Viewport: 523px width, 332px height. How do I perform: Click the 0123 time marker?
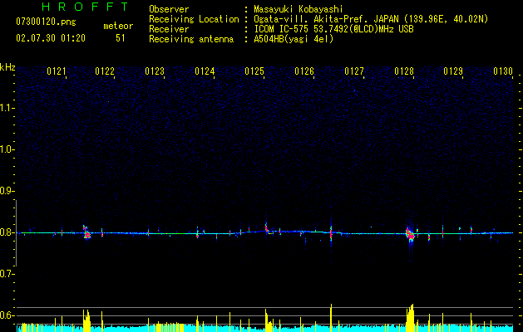tap(155, 71)
